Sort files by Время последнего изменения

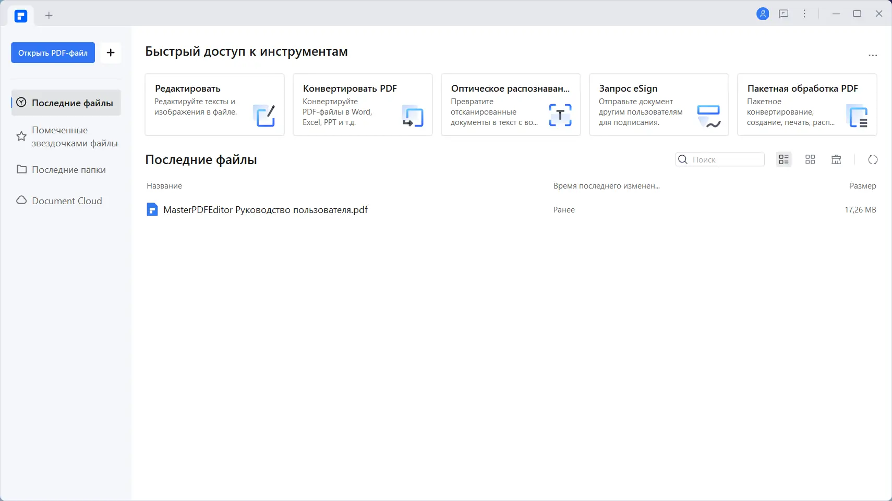pos(606,185)
